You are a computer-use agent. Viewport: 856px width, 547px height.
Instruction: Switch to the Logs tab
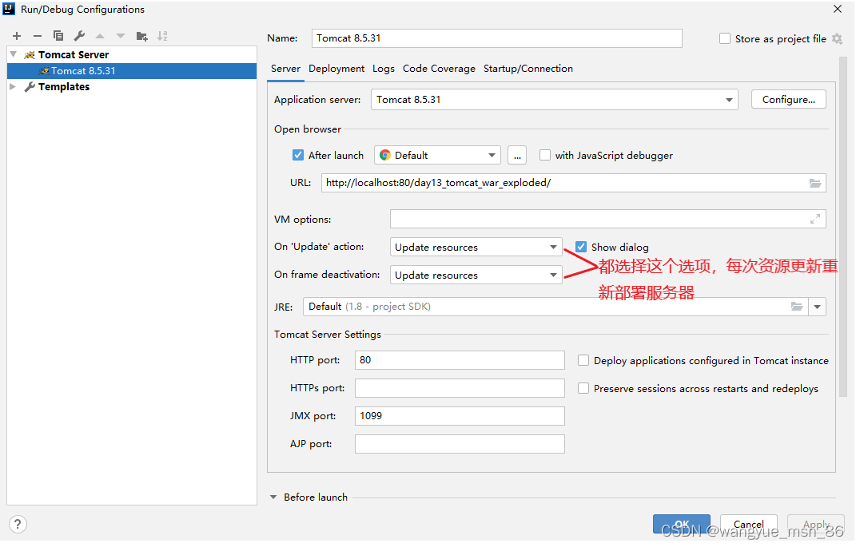pyautogui.click(x=383, y=69)
